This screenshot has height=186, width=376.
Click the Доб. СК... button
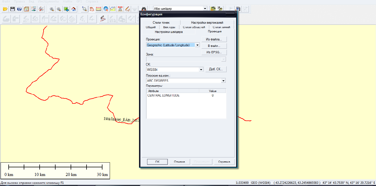click(216, 69)
